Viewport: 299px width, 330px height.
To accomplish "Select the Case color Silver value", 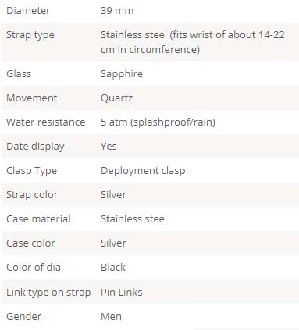I will click(x=113, y=243).
